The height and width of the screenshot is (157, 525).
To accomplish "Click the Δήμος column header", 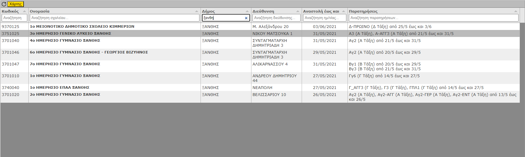I will point(208,11).
